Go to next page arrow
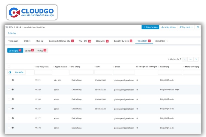The image size is (206, 137). pyautogui.click(x=196, y=59)
